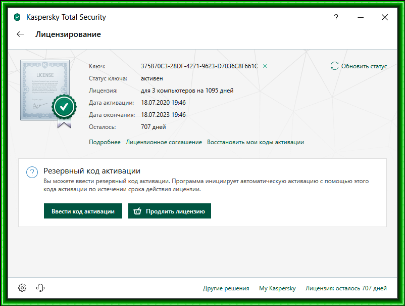Open support via the headset icon
The width and height of the screenshot is (405, 306).
[40, 288]
